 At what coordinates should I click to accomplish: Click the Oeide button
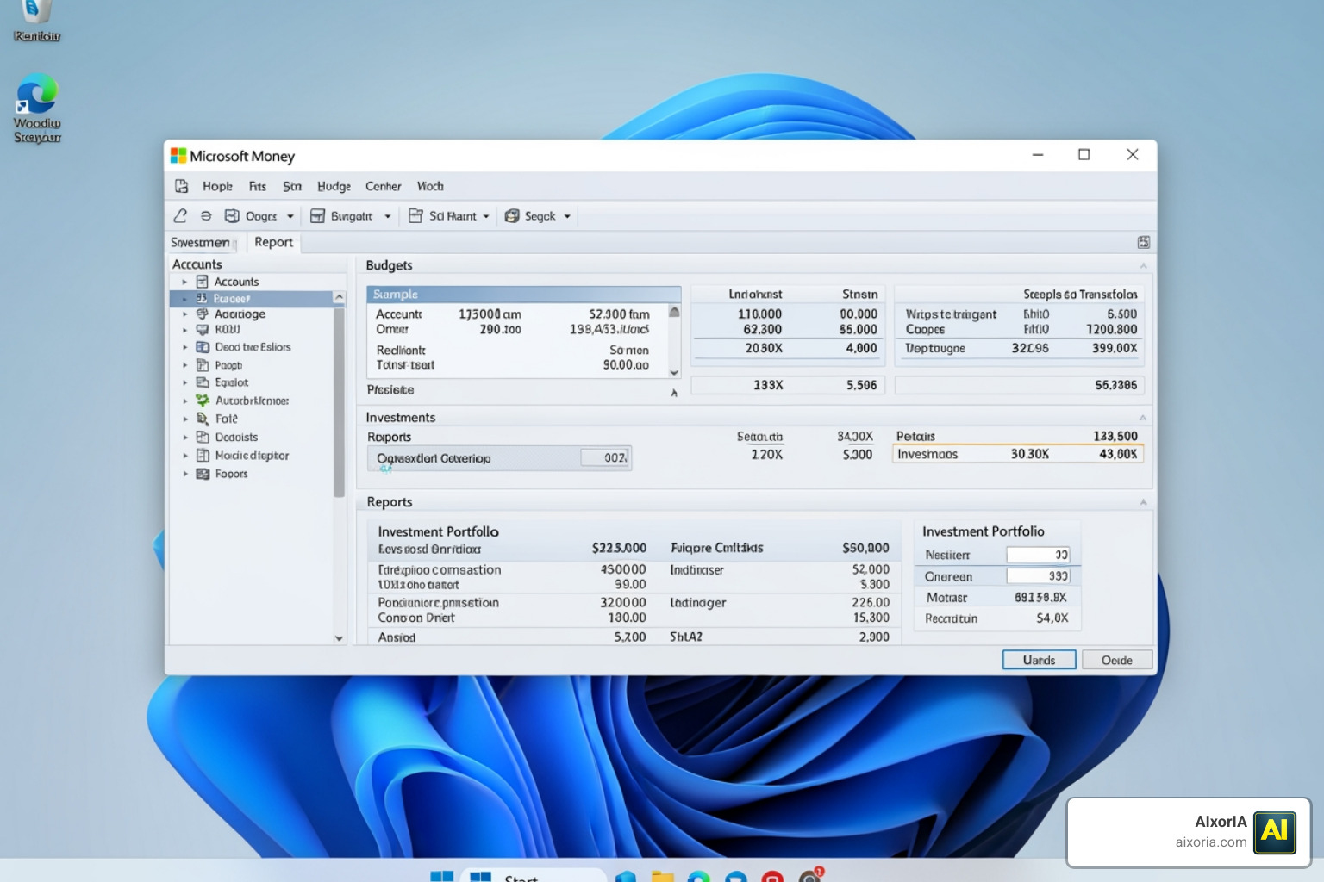click(x=1117, y=660)
